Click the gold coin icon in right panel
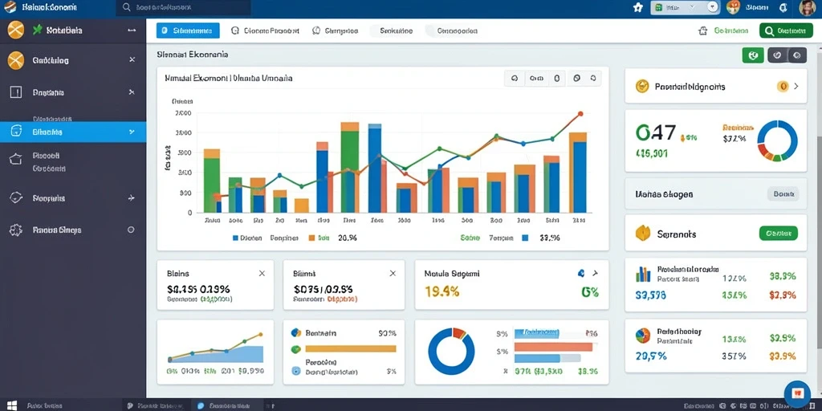822x411 pixels. (642, 86)
